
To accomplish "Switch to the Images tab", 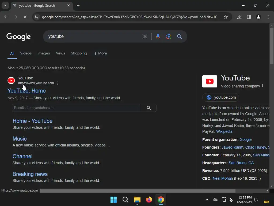I will coord(44,53).
